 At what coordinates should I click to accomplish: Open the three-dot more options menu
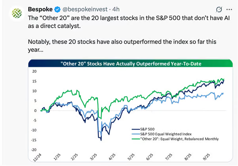(228, 9)
